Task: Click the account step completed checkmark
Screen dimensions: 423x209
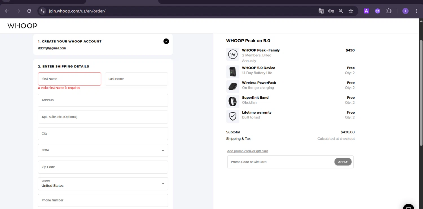Action: tap(166, 41)
